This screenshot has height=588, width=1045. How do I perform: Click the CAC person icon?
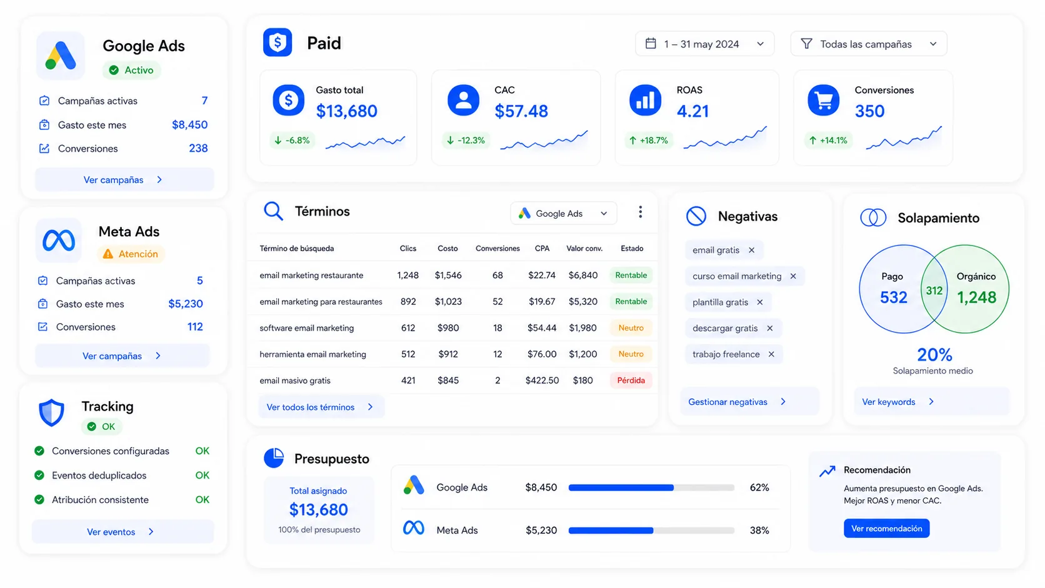pyautogui.click(x=463, y=100)
